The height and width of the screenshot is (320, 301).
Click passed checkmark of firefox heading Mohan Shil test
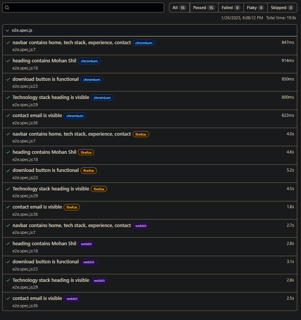click(8, 152)
